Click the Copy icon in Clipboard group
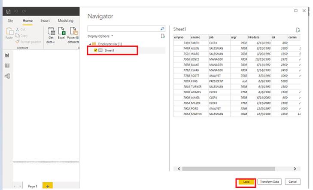 pyautogui.click(x=17, y=36)
